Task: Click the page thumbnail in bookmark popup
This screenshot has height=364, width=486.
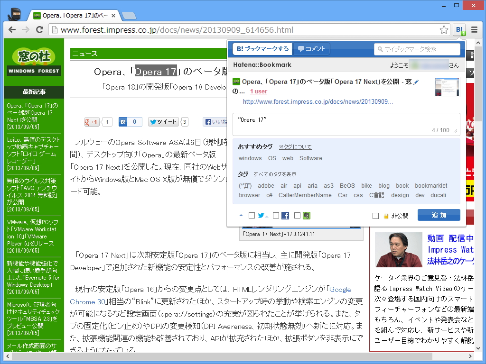Action: coord(447,87)
